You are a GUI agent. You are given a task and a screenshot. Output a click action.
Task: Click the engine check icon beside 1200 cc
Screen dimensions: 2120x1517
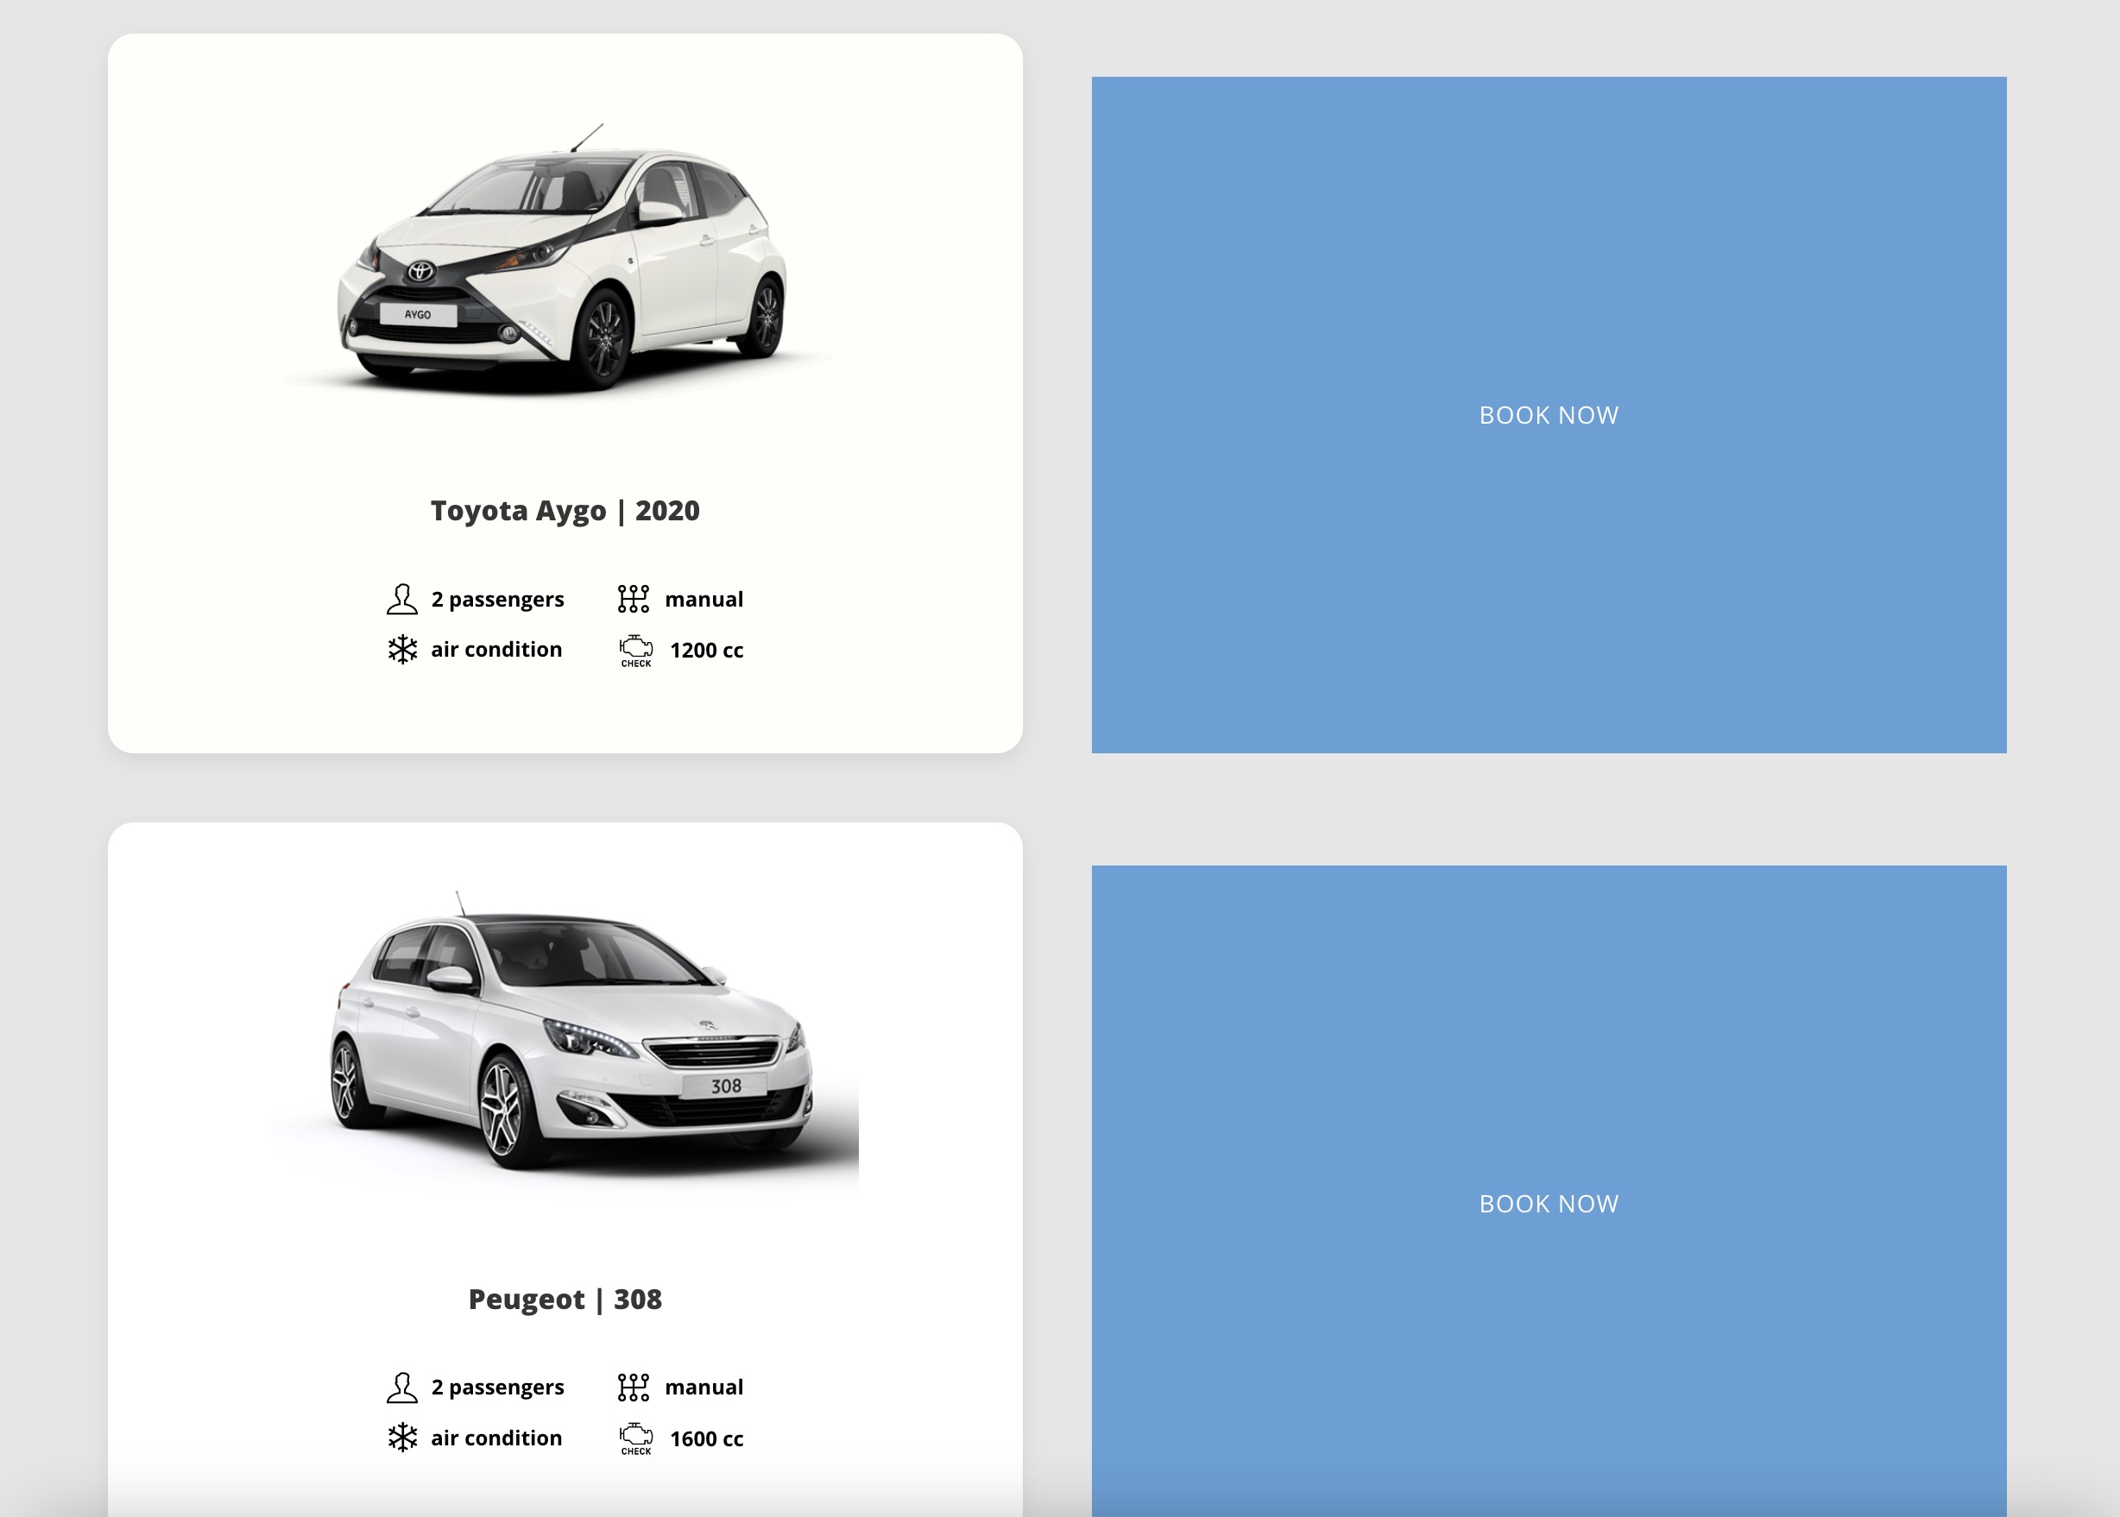pos(636,651)
